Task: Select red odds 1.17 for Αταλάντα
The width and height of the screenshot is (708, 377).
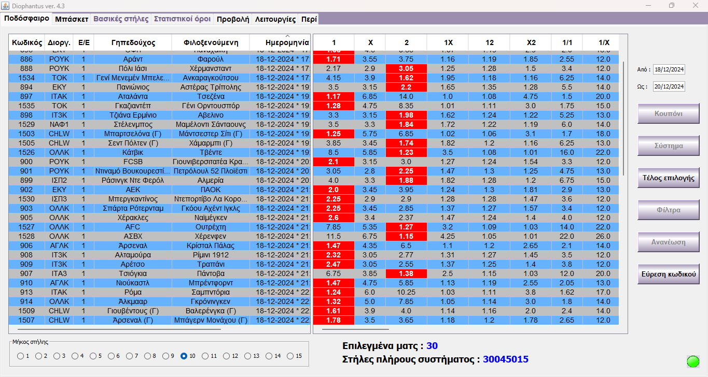Action: pos(334,96)
